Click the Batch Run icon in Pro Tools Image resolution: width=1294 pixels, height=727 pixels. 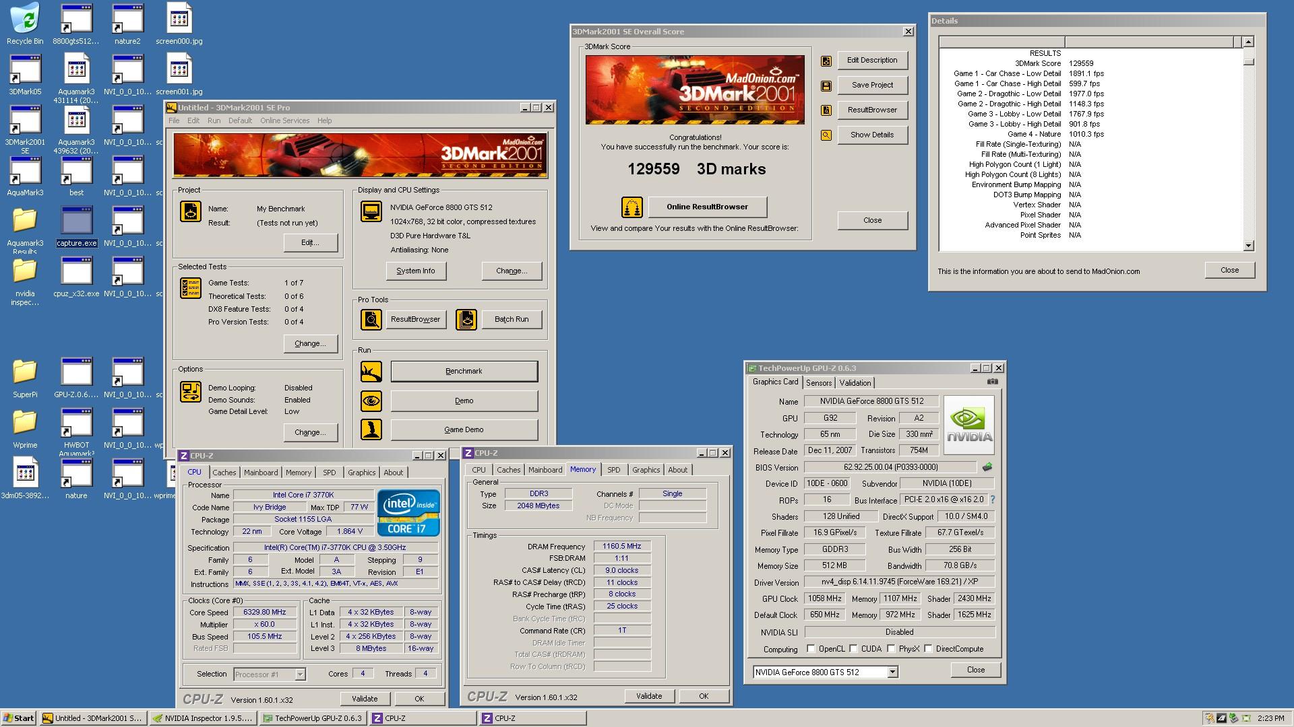[x=466, y=320]
